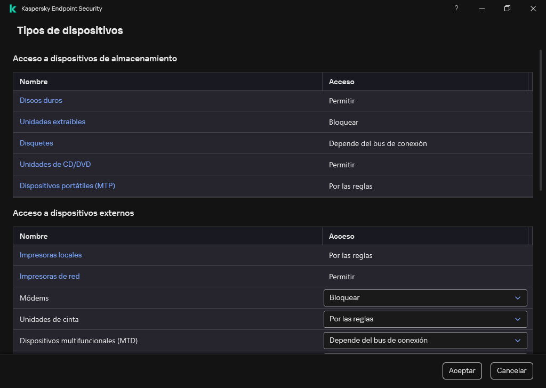Click the Kaspersky logo icon

pos(12,9)
